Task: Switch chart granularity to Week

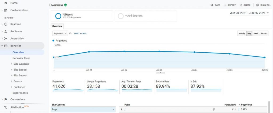Action: tap(256, 33)
